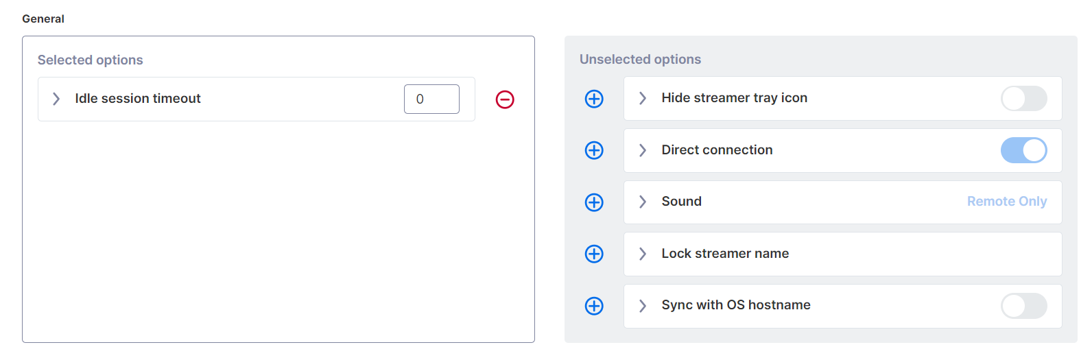Image resolution: width=1092 pixels, height=358 pixels.
Task: Add Direct connection option via plus icon
Action: (594, 150)
